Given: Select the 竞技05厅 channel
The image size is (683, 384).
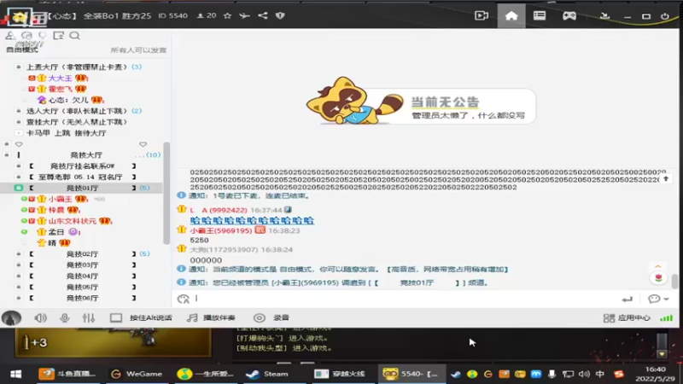Looking at the screenshot, I should (82, 287).
